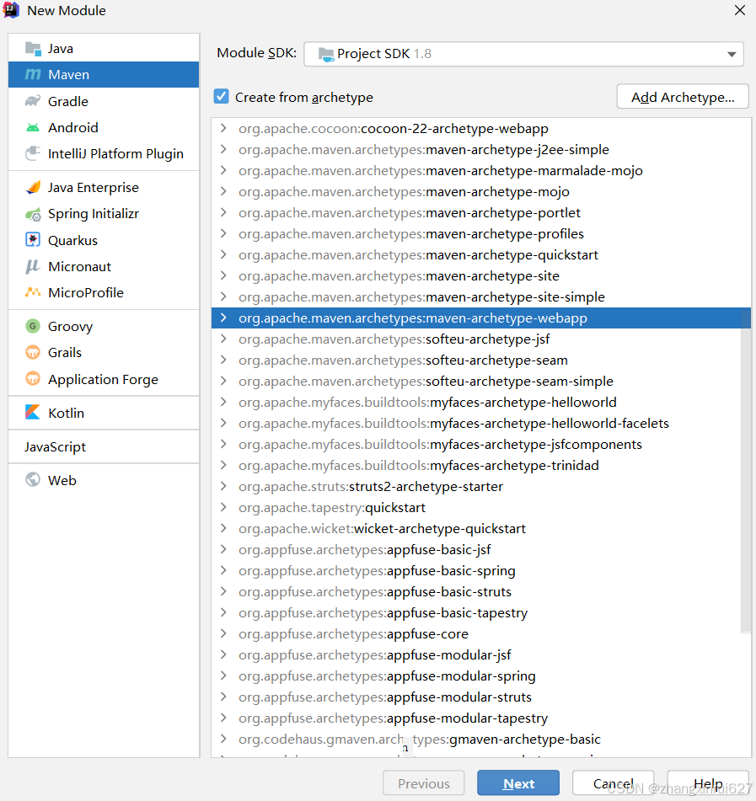
Task: Click the IntelliJ IDEA logo in title bar
Action: pyautogui.click(x=11, y=10)
